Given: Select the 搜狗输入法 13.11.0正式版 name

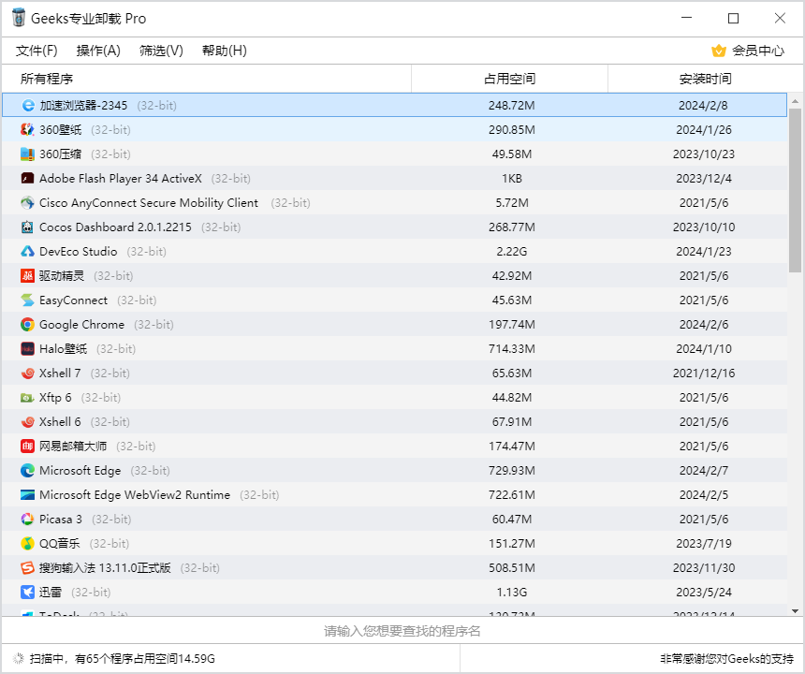Looking at the screenshot, I should (105, 567).
